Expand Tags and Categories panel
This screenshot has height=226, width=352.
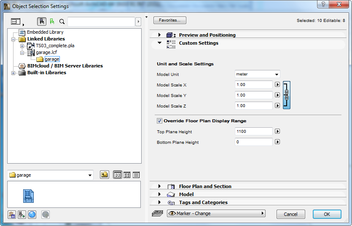point(159,202)
